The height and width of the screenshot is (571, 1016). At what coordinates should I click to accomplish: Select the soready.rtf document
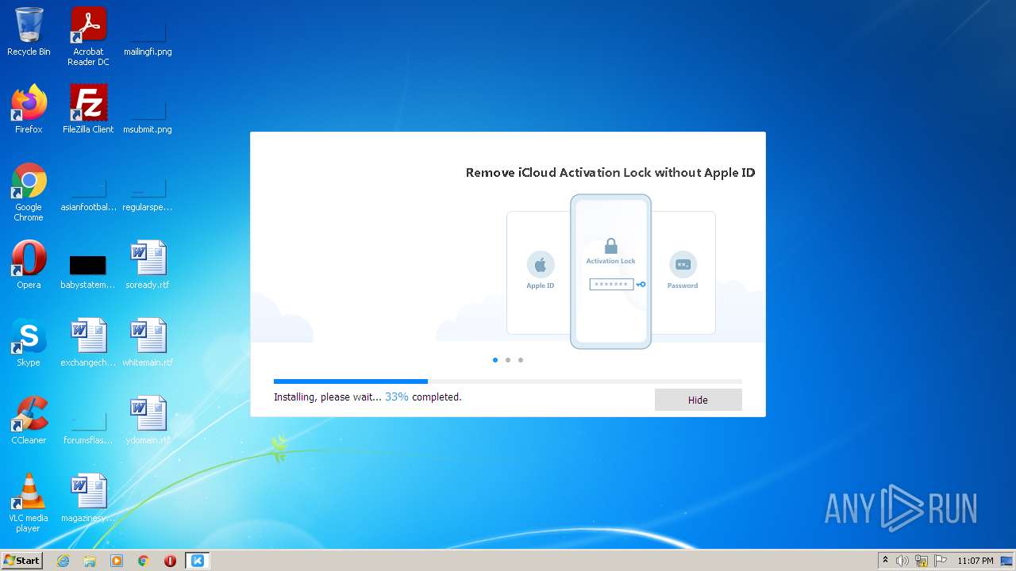pos(148,265)
